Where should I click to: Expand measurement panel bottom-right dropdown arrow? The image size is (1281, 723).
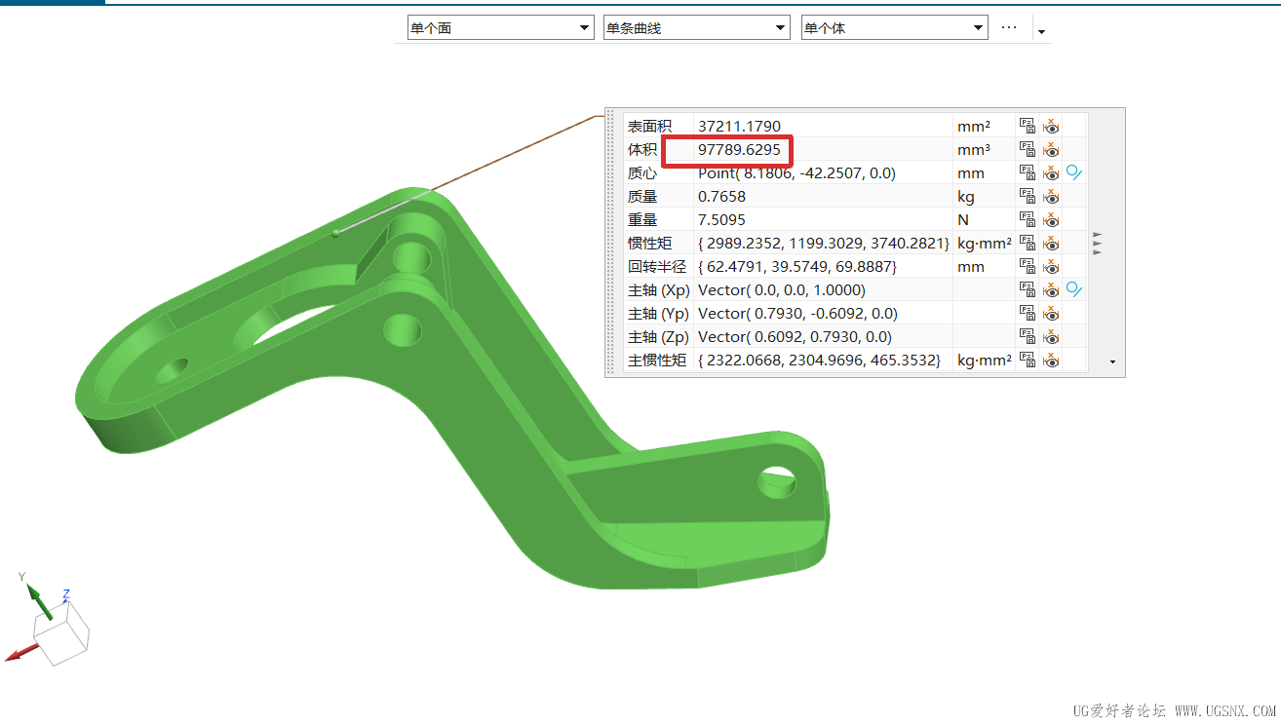click(1113, 362)
